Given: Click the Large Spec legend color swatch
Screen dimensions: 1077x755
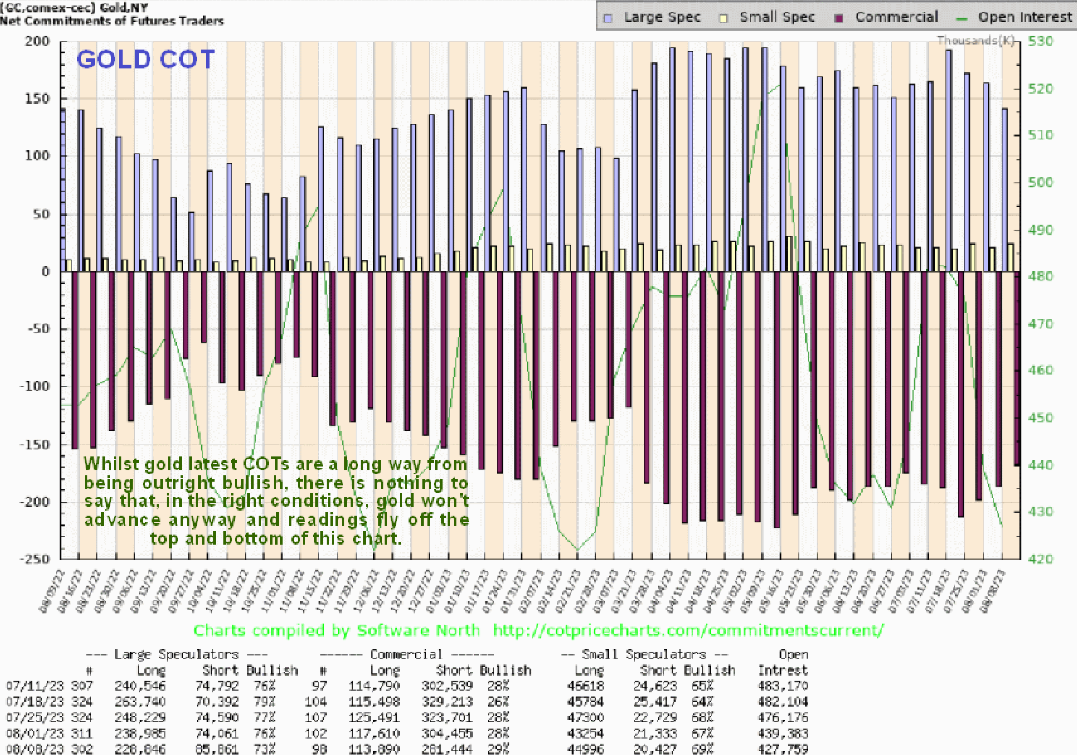Looking at the screenshot, I should tap(608, 18).
